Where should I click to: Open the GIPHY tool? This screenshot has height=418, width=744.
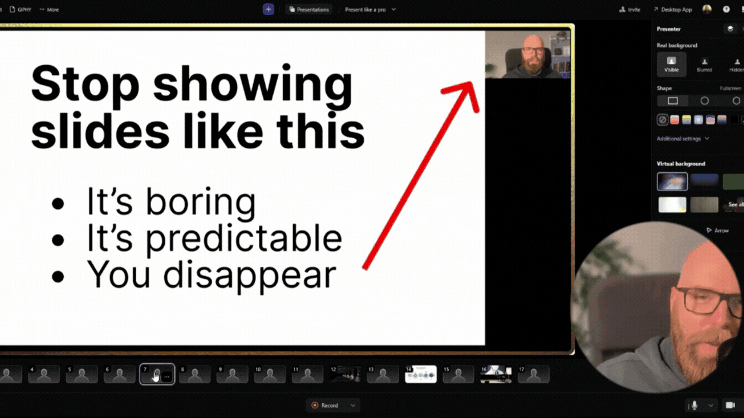(21, 10)
